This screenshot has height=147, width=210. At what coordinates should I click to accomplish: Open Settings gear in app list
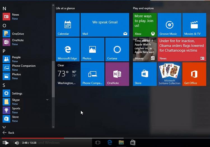[6, 93]
